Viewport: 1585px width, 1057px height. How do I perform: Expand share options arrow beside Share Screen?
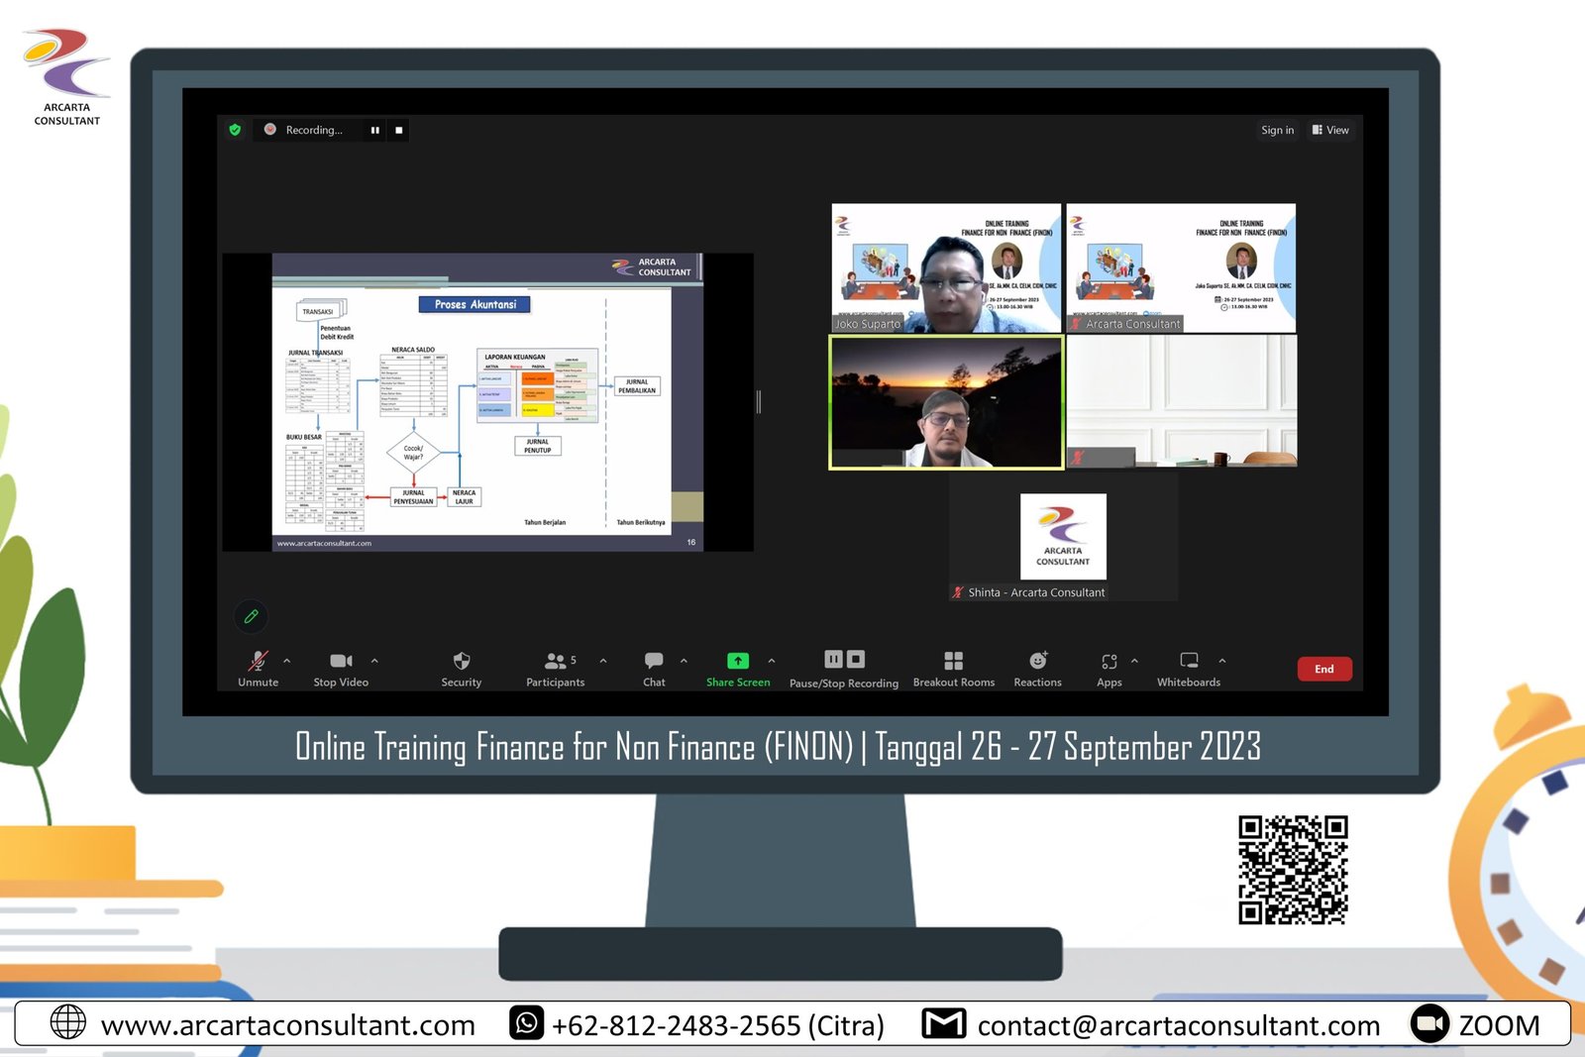click(772, 660)
